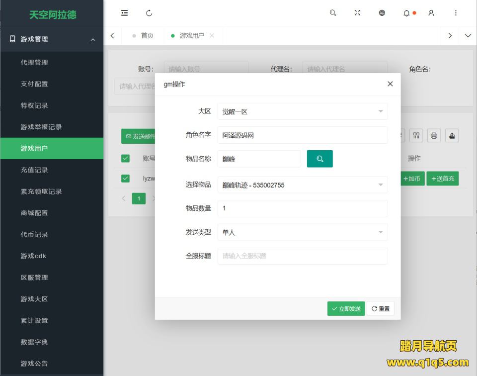Open 充值记录 in the sidebar
The height and width of the screenshot is (376, 477).
click(x=34, y=170)
